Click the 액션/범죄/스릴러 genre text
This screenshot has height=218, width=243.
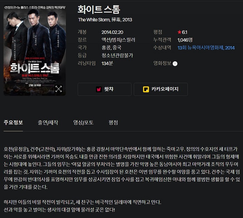click(x=118, y=40)
